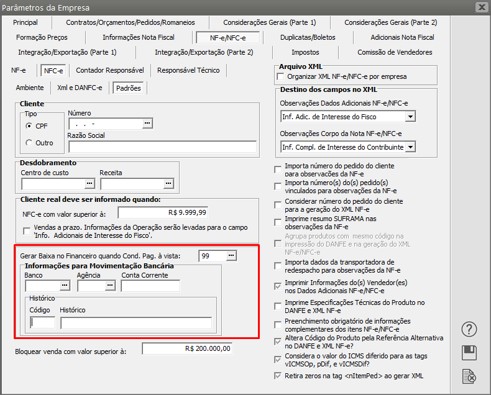
Task: Check Vendas a prazo option
Action: [27, 231]
